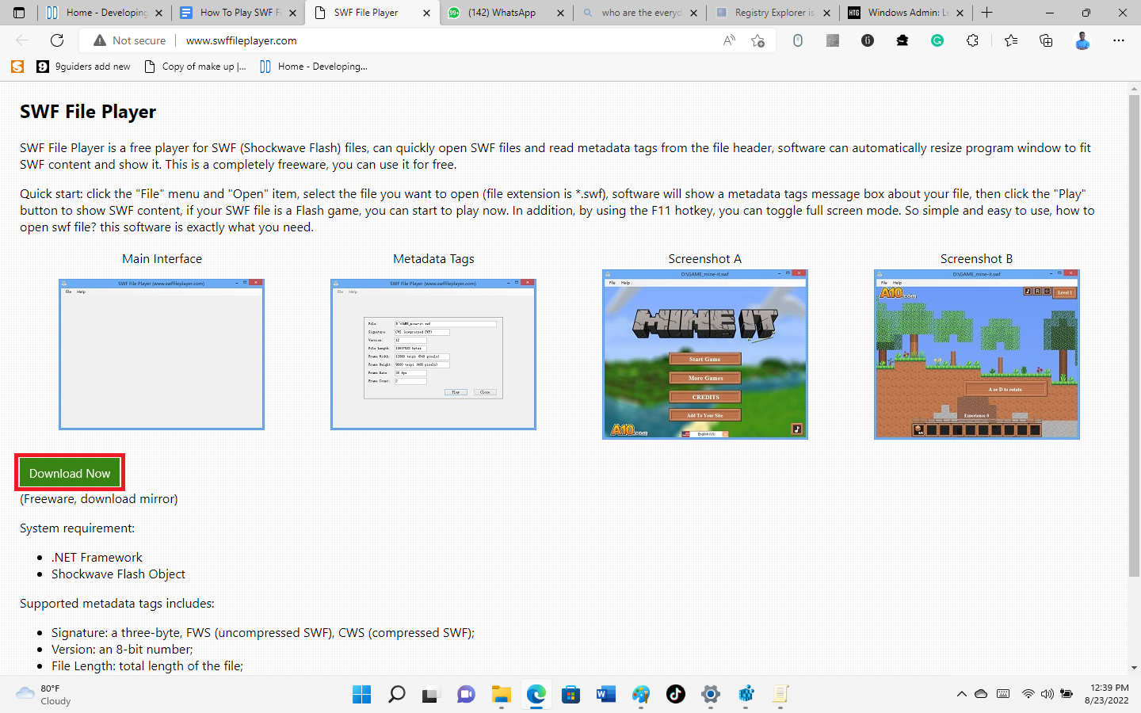Click the green Download Now button
Viewport: 1141px width, 713px height.
point(70,473)
